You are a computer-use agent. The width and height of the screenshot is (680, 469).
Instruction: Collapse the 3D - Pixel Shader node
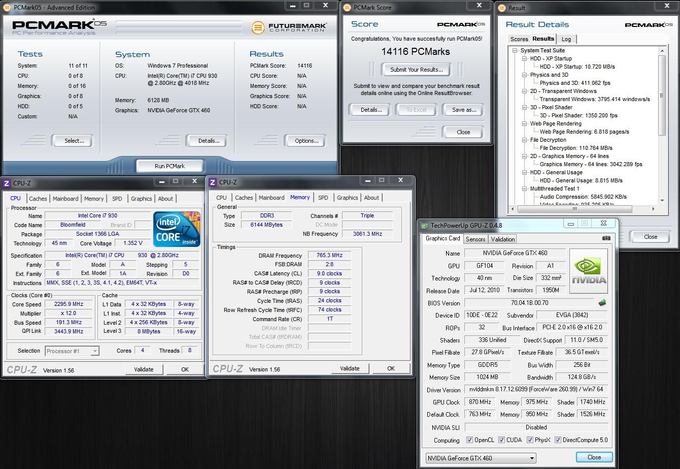(x=525, y=107)
